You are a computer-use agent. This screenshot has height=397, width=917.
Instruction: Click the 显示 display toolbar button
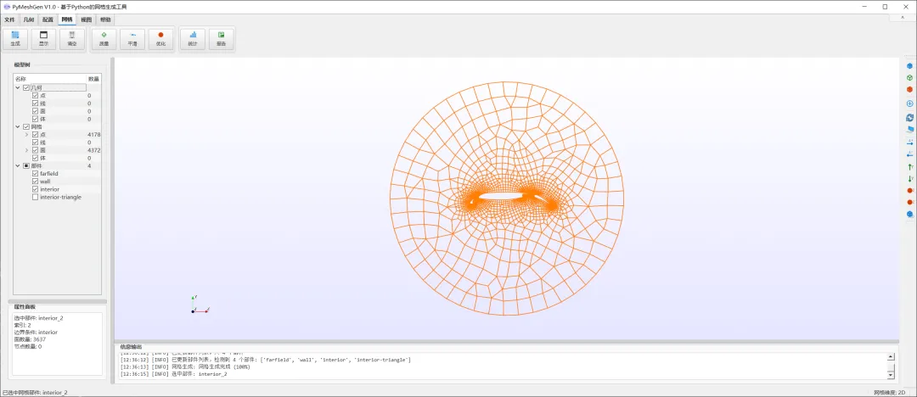tap(44, 38)
